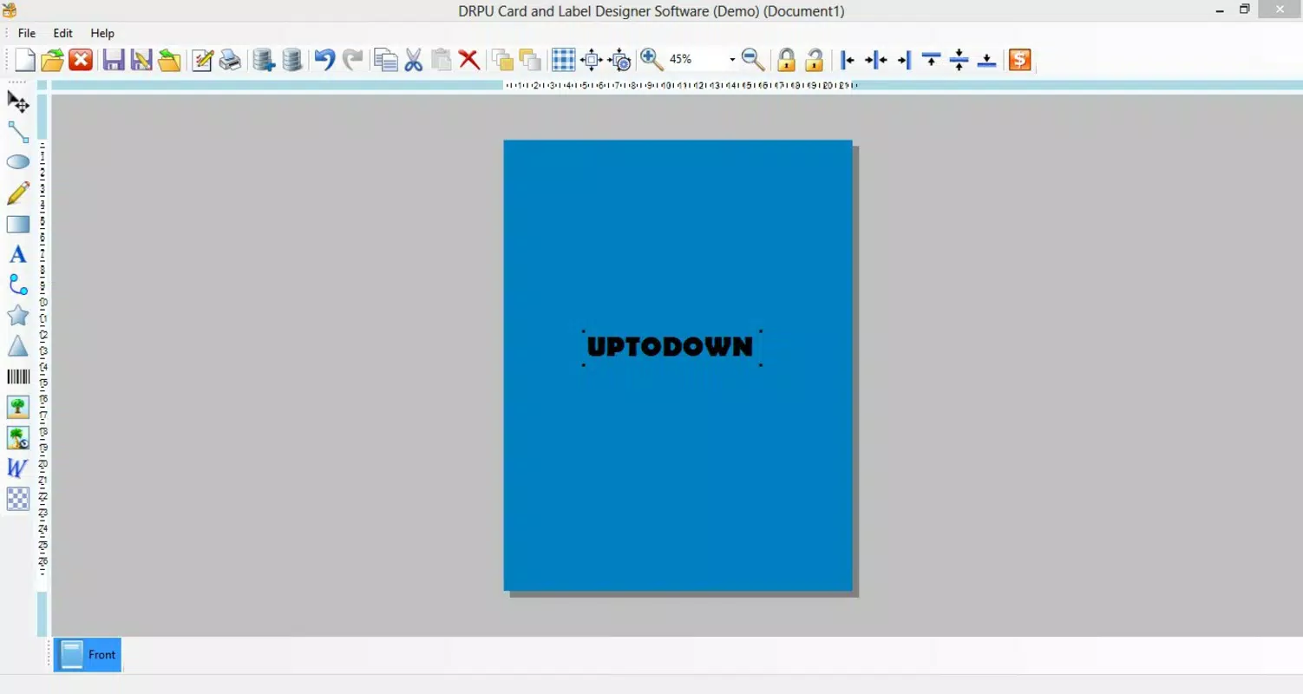Viewport: 1303px width, 694px height.
Task: Click the application icon in title bar
Action: point(10,10)
